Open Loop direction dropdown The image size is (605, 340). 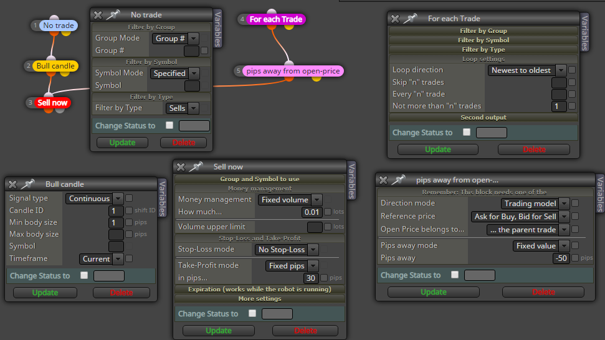(526, 70)
